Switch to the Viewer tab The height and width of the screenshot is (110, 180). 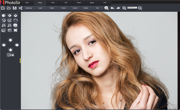(79, 3)
